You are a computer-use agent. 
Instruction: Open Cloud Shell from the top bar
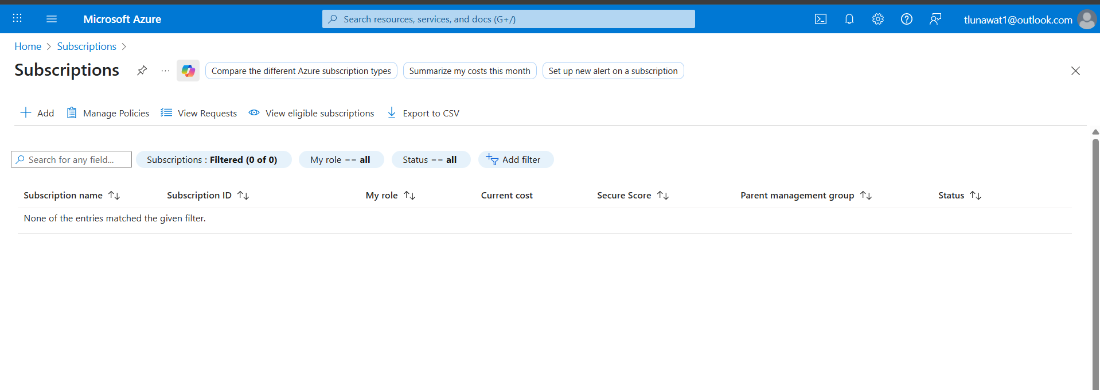click(821, 19)
